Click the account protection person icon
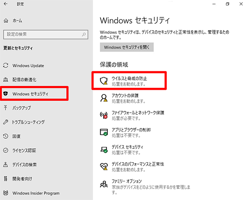The height and width of the screenshot is (200, 245). point(104,98)
